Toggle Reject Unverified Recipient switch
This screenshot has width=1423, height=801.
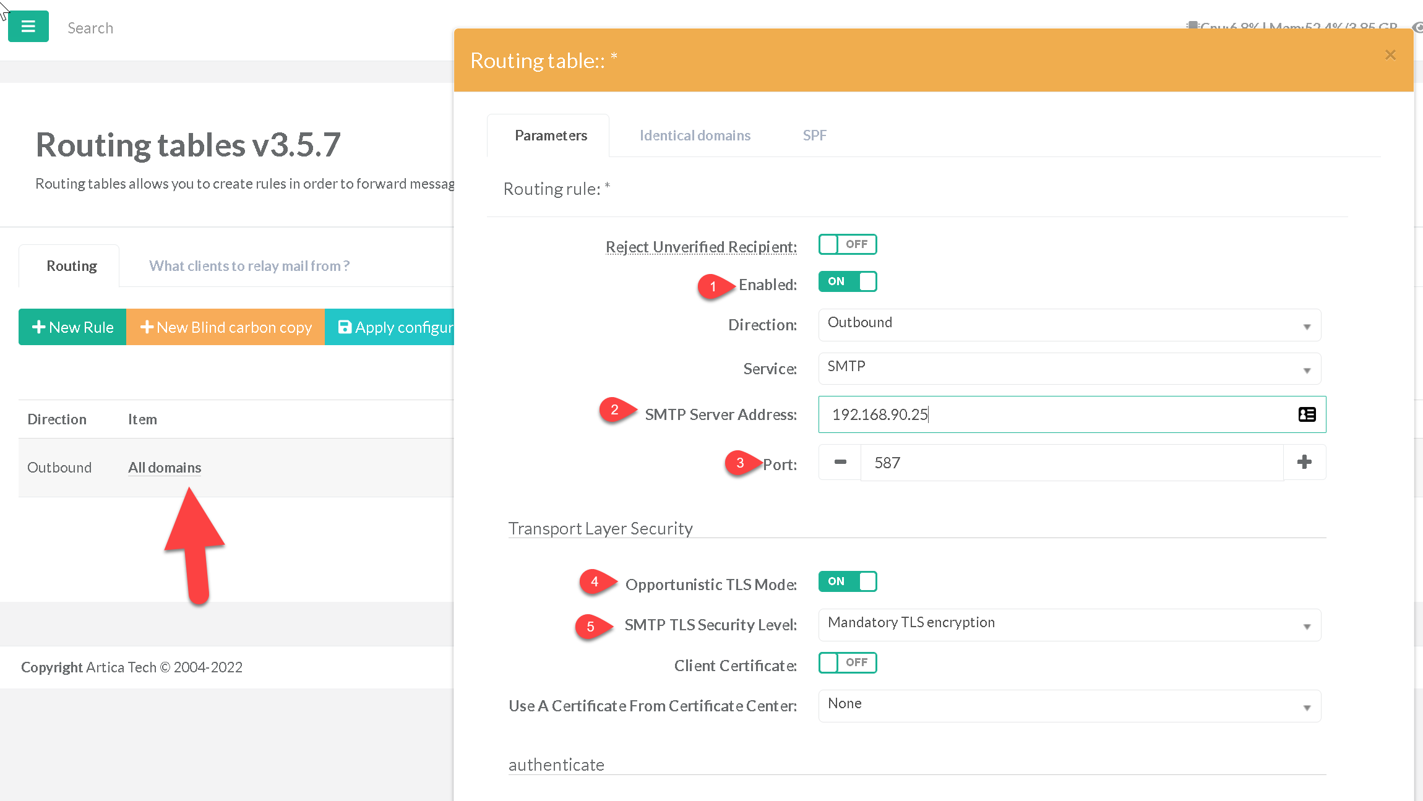coord(847,244)
